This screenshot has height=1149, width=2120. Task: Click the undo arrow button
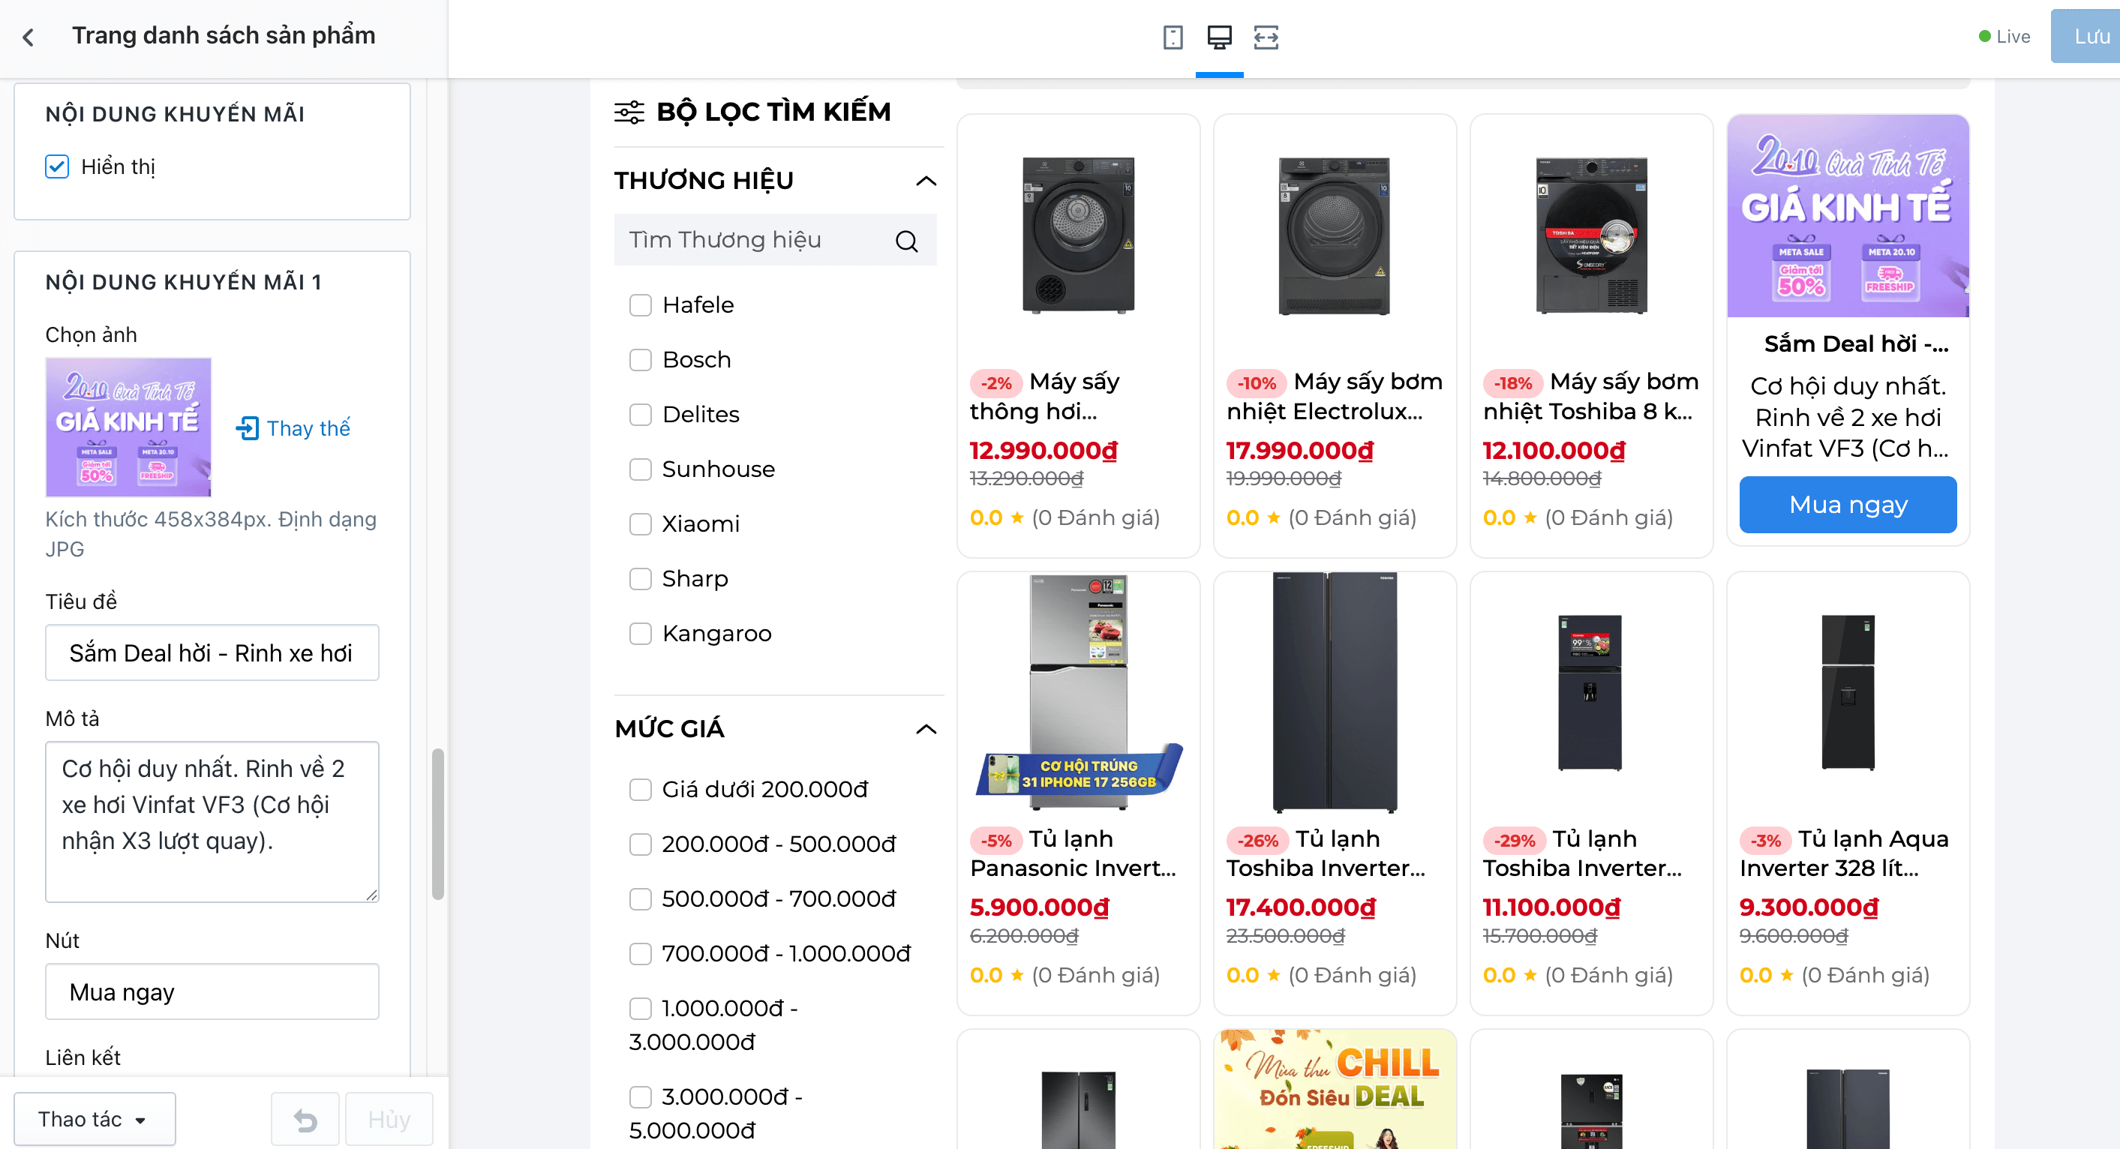(305, 1119)
